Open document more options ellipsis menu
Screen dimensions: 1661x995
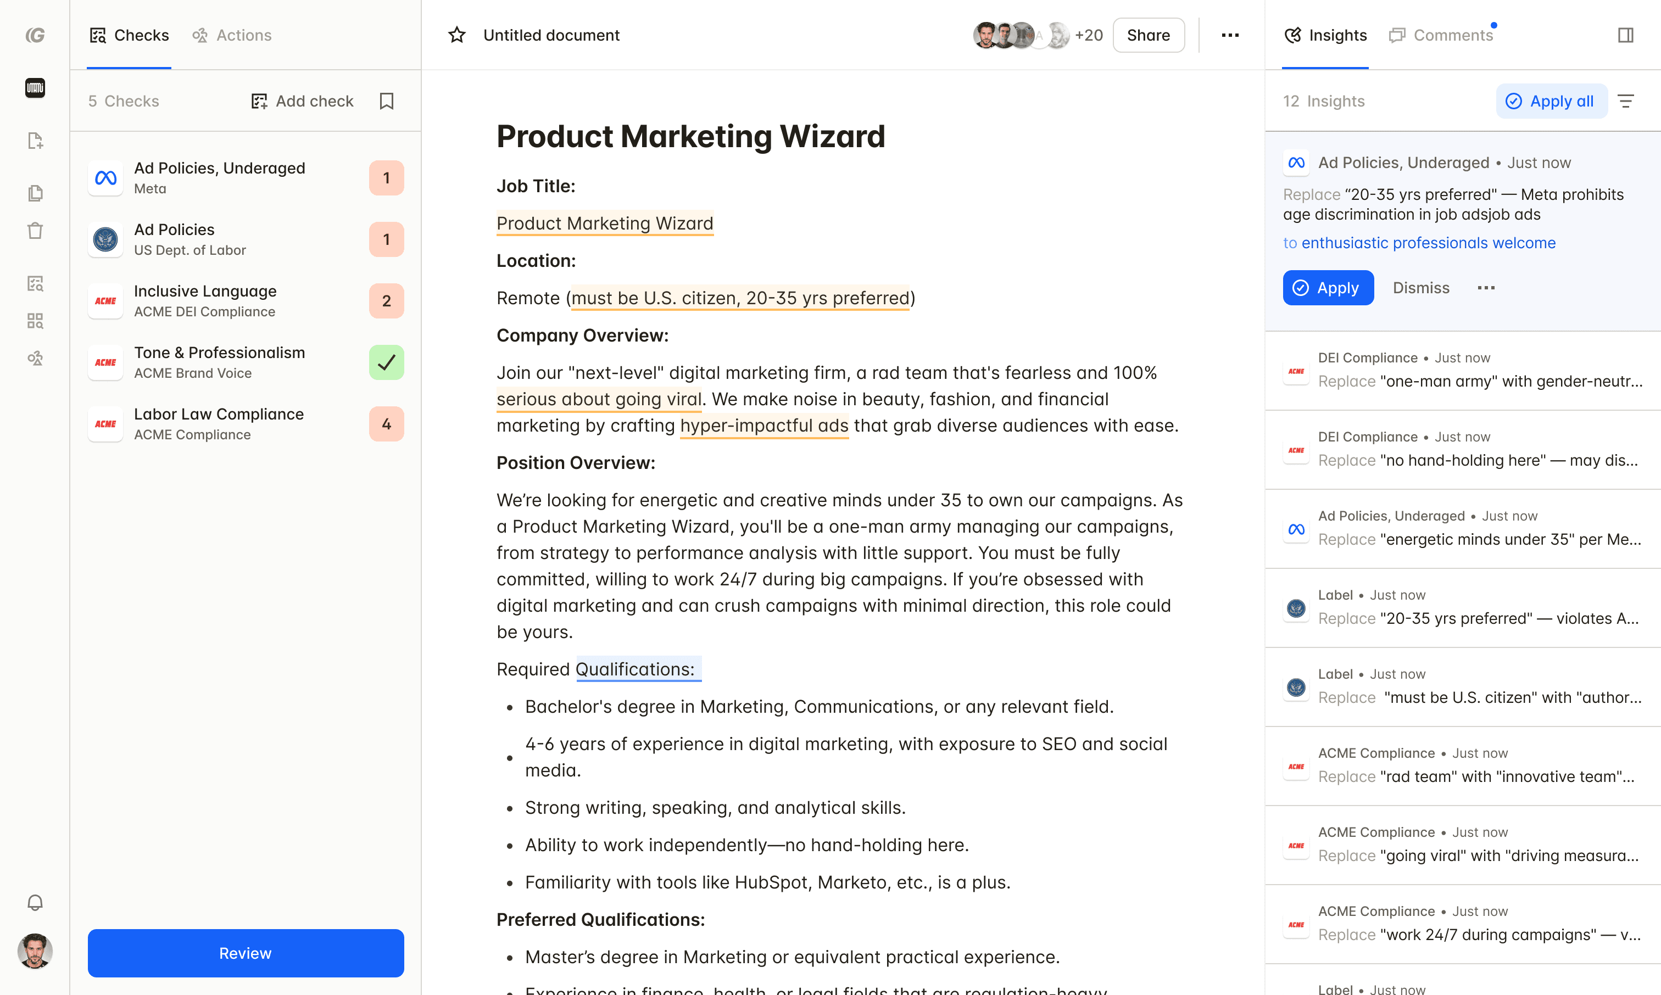(1230, 35)
